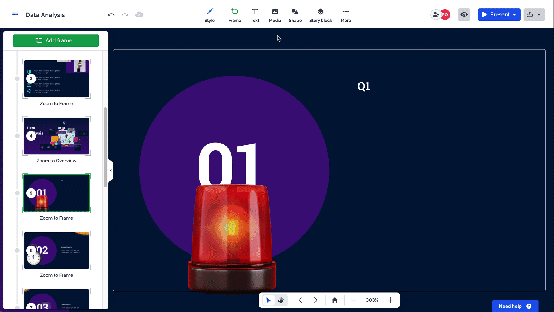Click Zoom to Overview label under frame 4
This screenshot has height=312, width=554.
[57, 161]
